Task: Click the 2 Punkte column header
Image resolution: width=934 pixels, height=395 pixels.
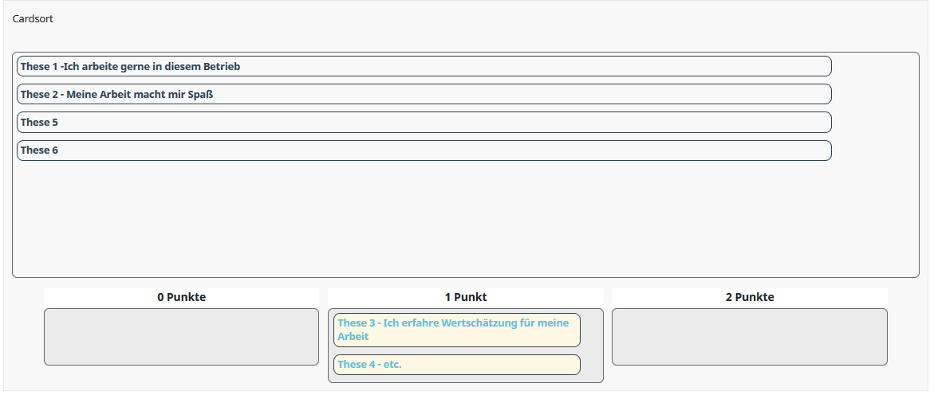Action: click(749, 297)
